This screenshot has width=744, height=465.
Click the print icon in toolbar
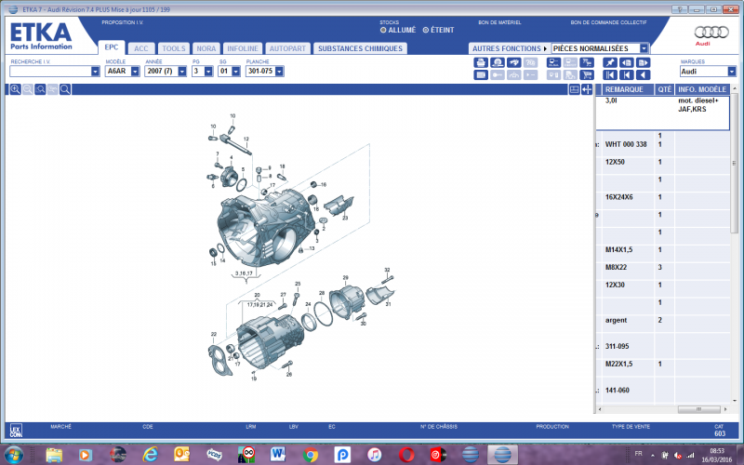click(481, 62)
